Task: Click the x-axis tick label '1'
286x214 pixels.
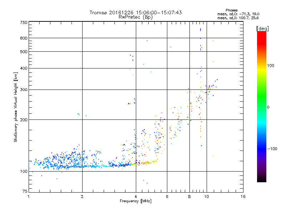Action: point(29,197)
